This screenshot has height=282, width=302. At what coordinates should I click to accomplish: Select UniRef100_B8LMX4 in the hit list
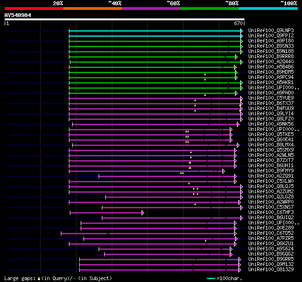pyautogui.click(x=271, y=145)
